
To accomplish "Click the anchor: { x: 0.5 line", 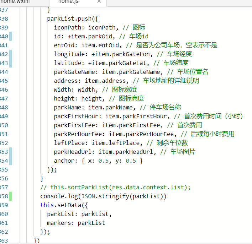I will pyautogui.click(x=98, y=161).
